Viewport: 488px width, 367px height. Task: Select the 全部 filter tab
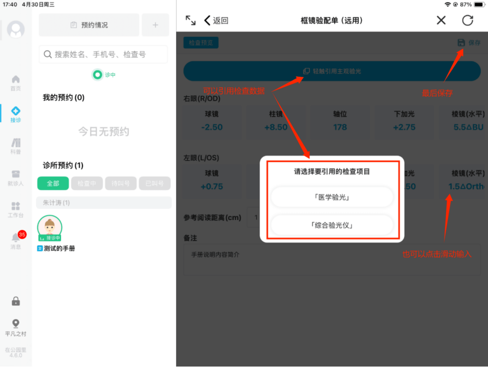click(53, 184)
